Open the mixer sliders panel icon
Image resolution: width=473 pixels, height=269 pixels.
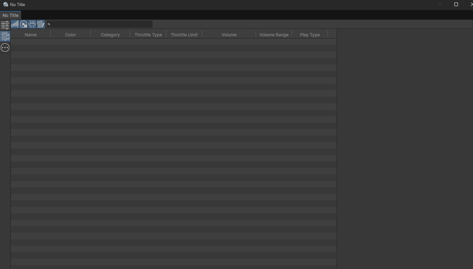pyautogui.click(x=5, y=25)
